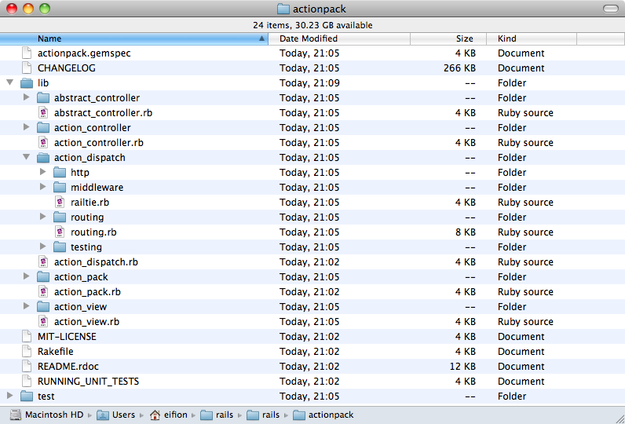Click the Rakefile document icon
The height and width of the screenshot is (424, 625).
click(27, 352)
